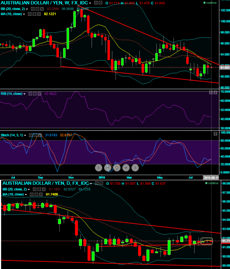Move the RSI pane up

click(x=211, y=93)
